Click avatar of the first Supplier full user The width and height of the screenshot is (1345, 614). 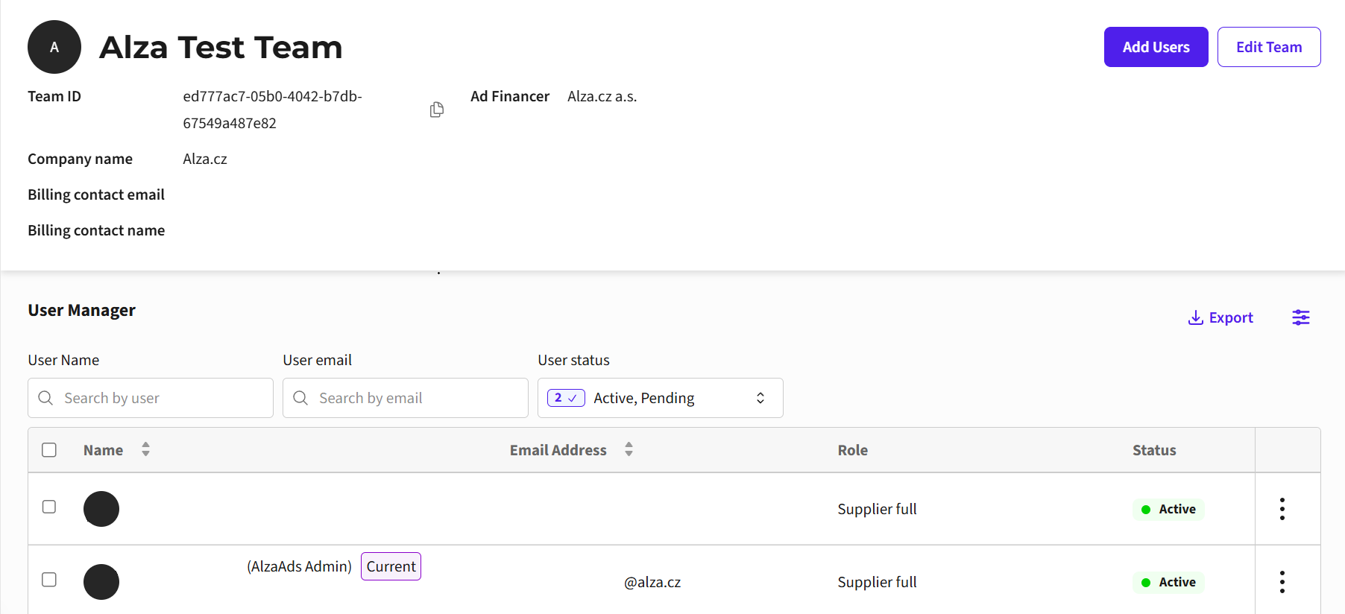[101, 509]
